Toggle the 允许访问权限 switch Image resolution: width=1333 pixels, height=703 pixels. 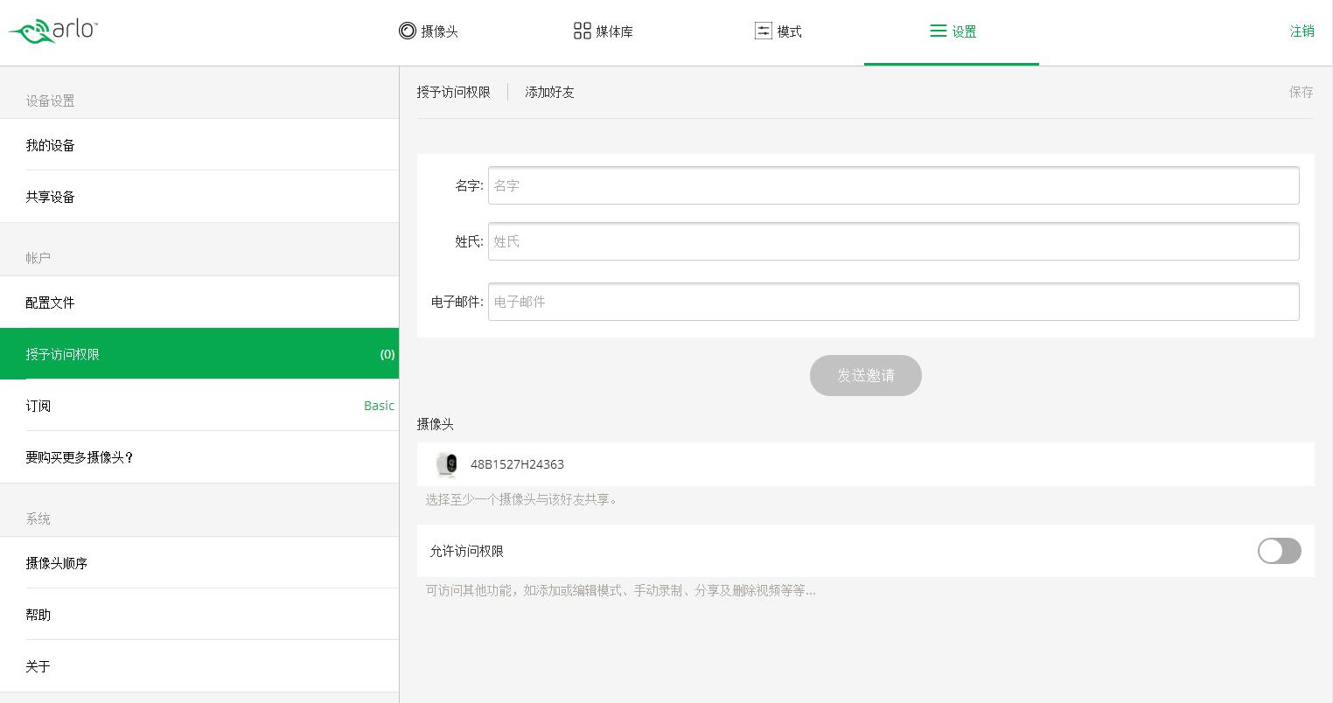1279,551
